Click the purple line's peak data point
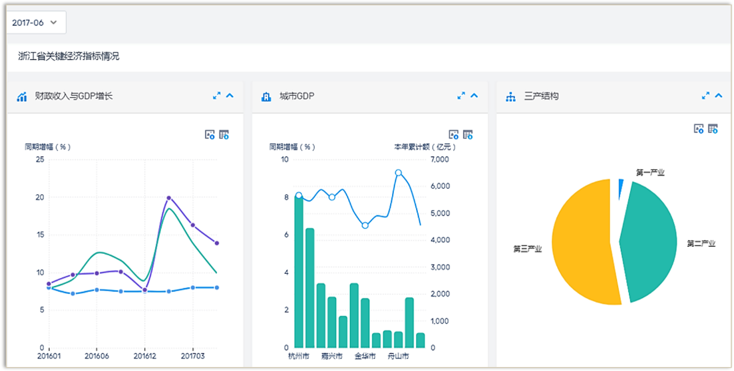734x371 pixels. (x=169, y=198)
